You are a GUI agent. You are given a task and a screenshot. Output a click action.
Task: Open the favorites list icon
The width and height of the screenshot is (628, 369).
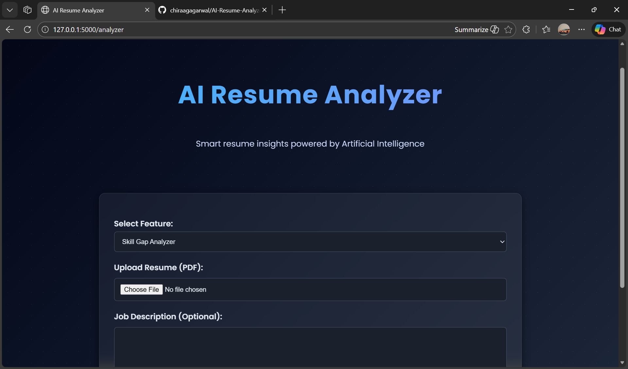tap(546, 29)
